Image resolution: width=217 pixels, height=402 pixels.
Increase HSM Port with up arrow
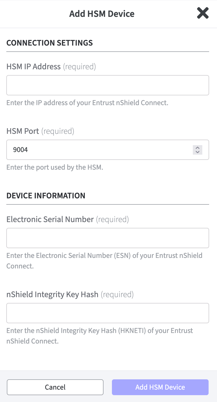point(198,148)
